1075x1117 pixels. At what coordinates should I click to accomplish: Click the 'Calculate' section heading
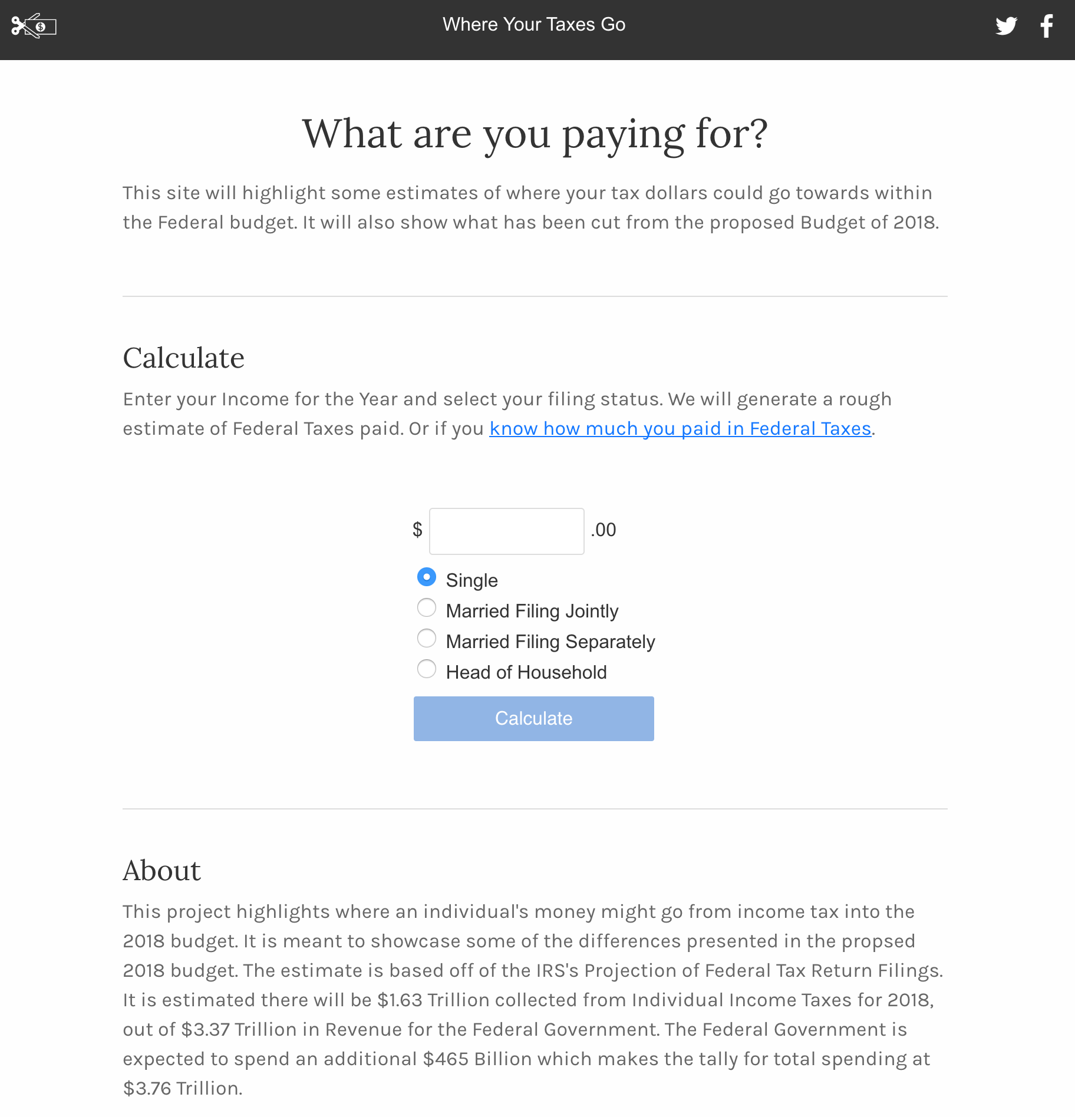183,357
